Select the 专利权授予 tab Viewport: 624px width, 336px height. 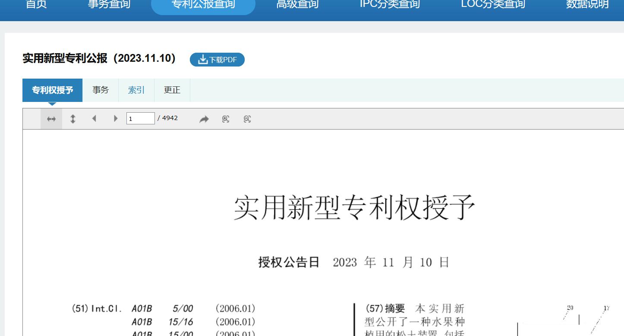click(x=53, y=90)
